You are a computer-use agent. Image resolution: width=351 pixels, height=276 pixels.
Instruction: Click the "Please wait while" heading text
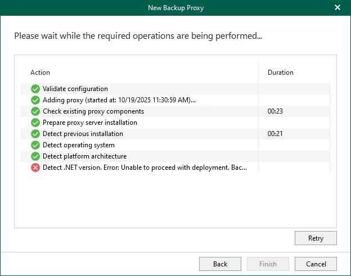pyautogui.click(x=138, y=37)
